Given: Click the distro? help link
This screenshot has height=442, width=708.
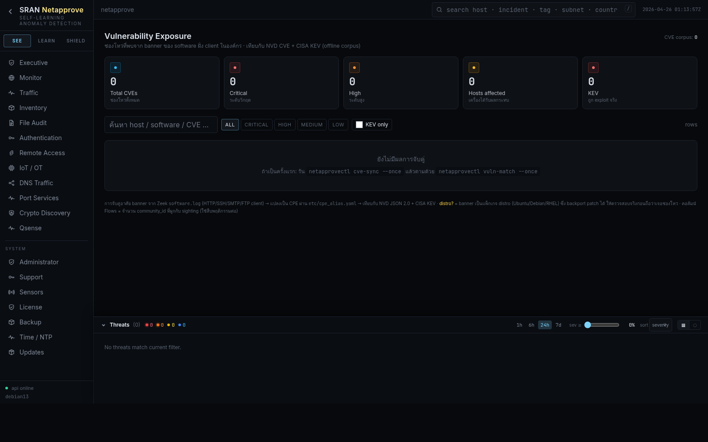Looking at the screenshot, I should point(446,204).
